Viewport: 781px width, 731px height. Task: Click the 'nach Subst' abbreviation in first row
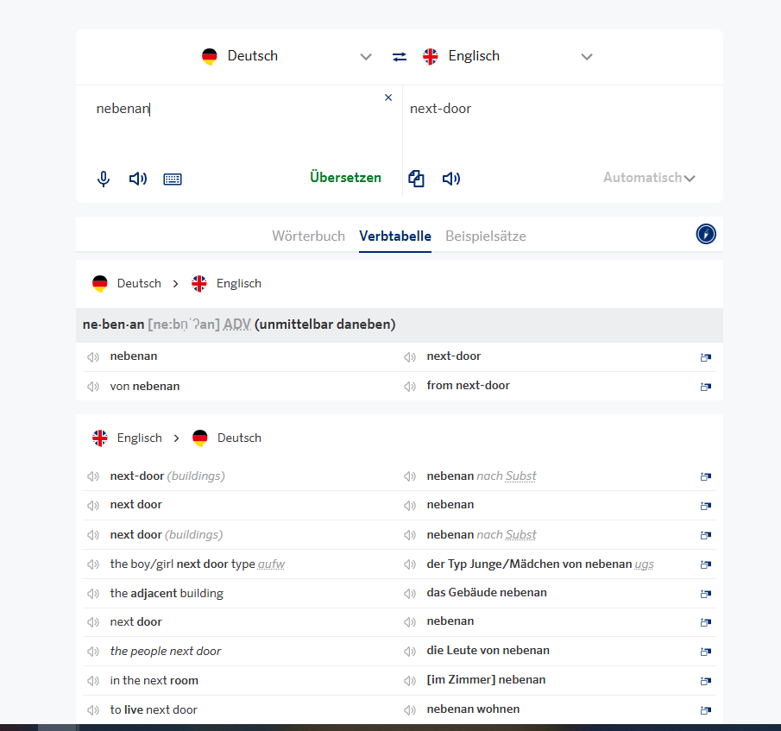(507, 476)
